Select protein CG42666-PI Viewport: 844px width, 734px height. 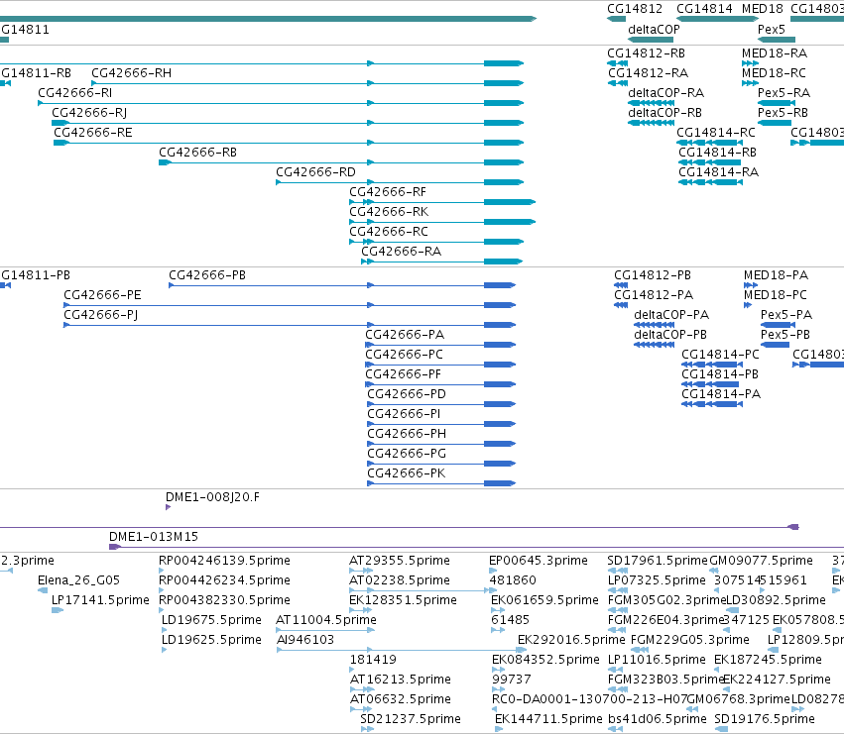(404, 414)
